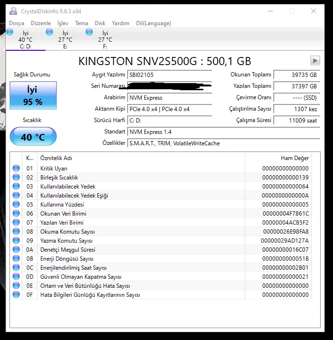
Task: Click the Standart field NVM Express 1.4
Action: coord(223,132)
